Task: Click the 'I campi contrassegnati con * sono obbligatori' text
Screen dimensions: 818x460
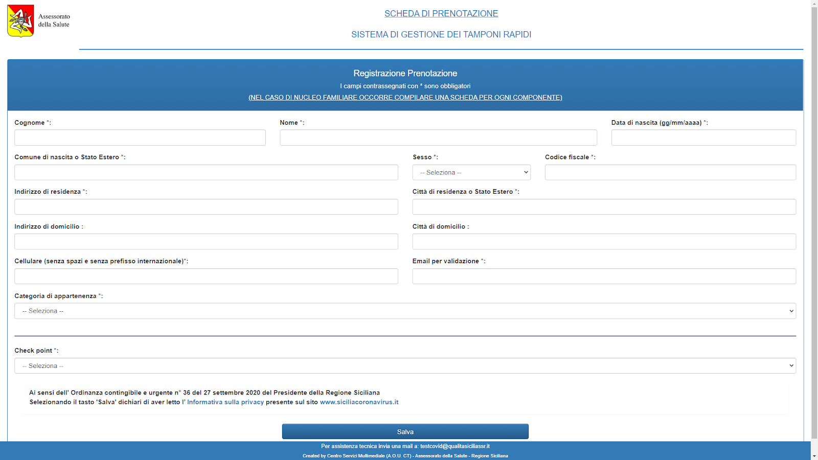Action: tap(405, 86)
